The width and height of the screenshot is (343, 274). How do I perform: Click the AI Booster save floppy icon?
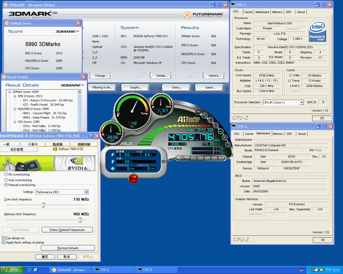(221, 158)
